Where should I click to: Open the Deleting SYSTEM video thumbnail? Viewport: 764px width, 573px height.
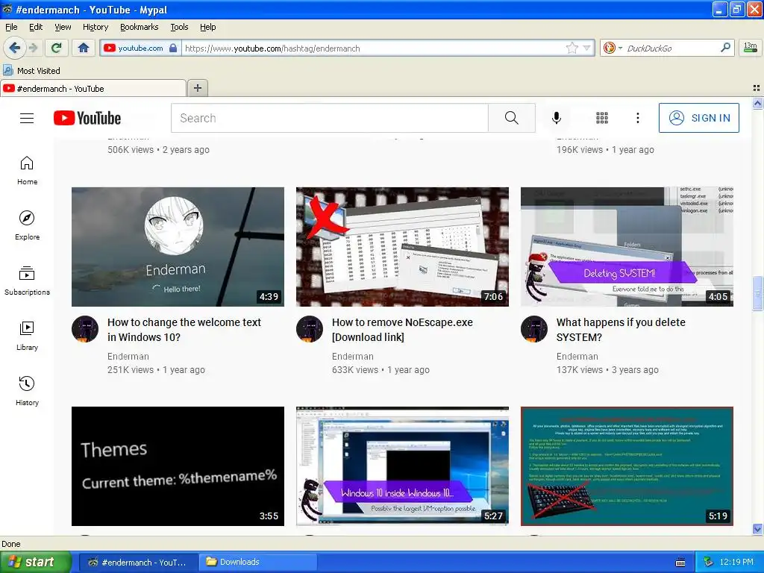(x=627, y=247)
